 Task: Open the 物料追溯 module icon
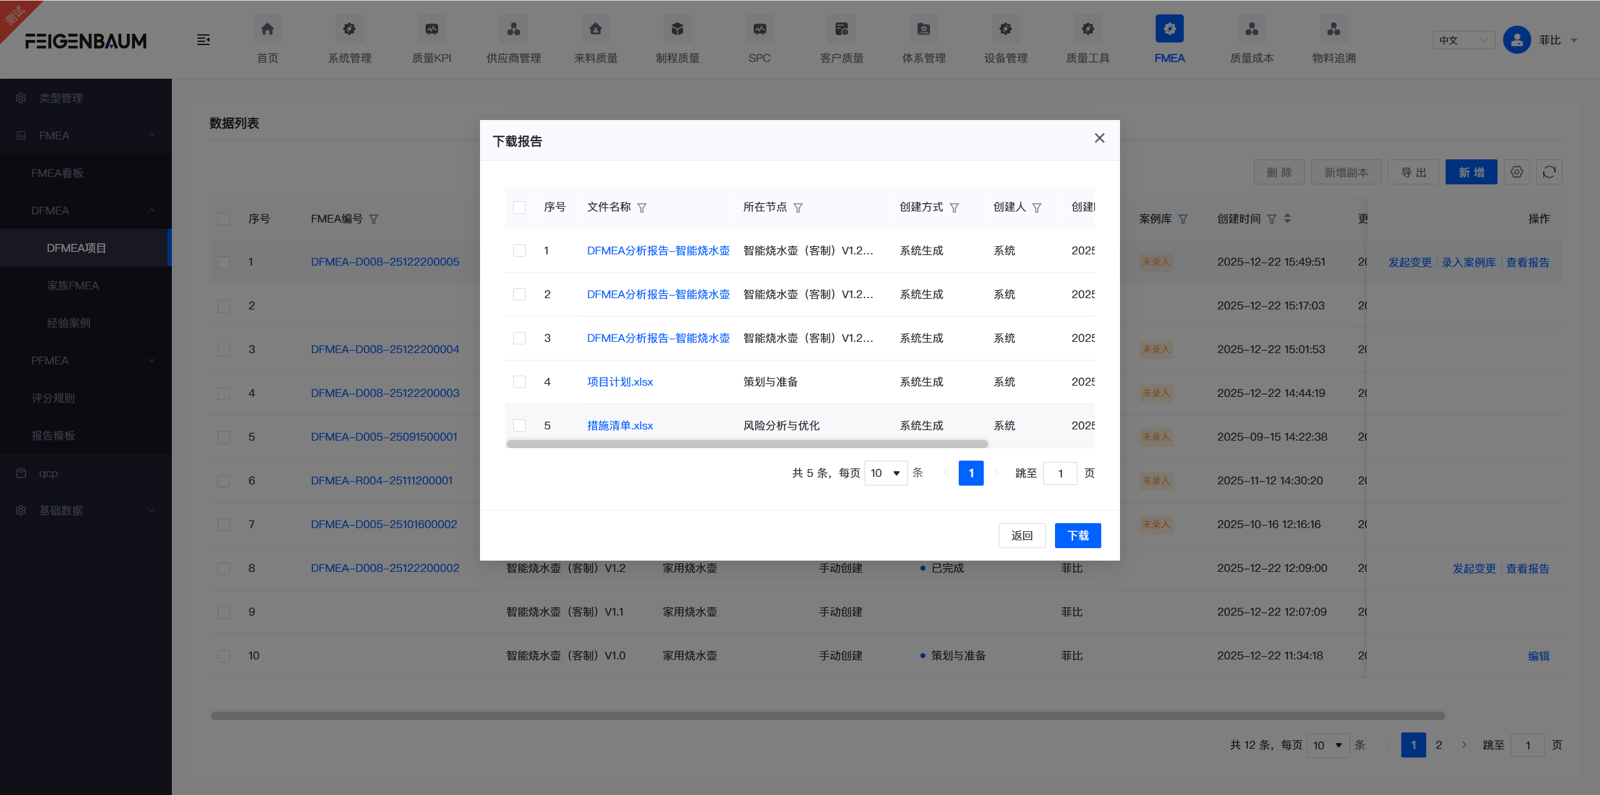pyautogui.click(x=1332, y=29)
